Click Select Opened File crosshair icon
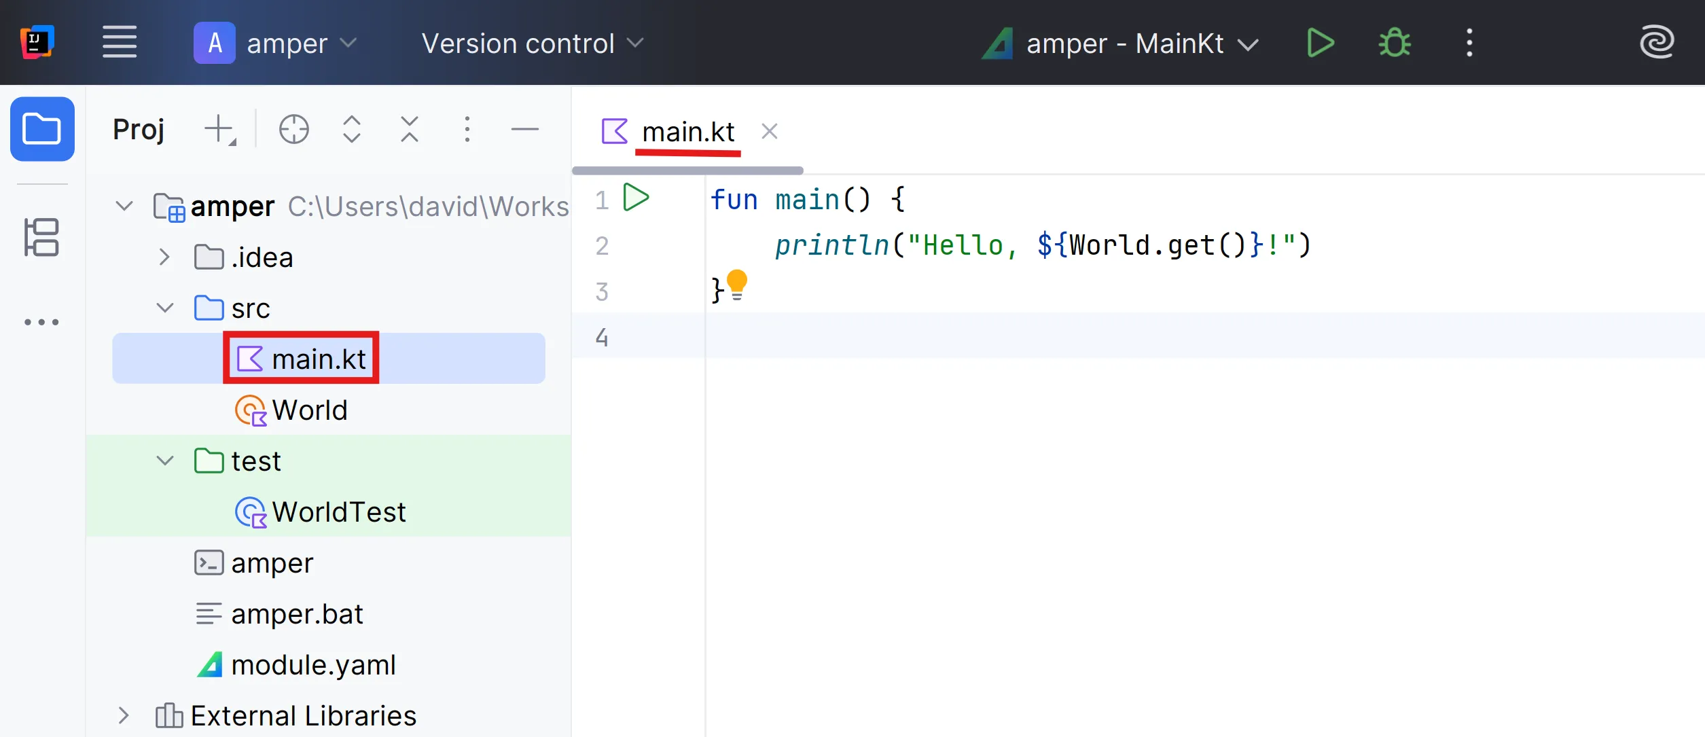Viewport: 1705px width, 737px height. coord(293,129)
